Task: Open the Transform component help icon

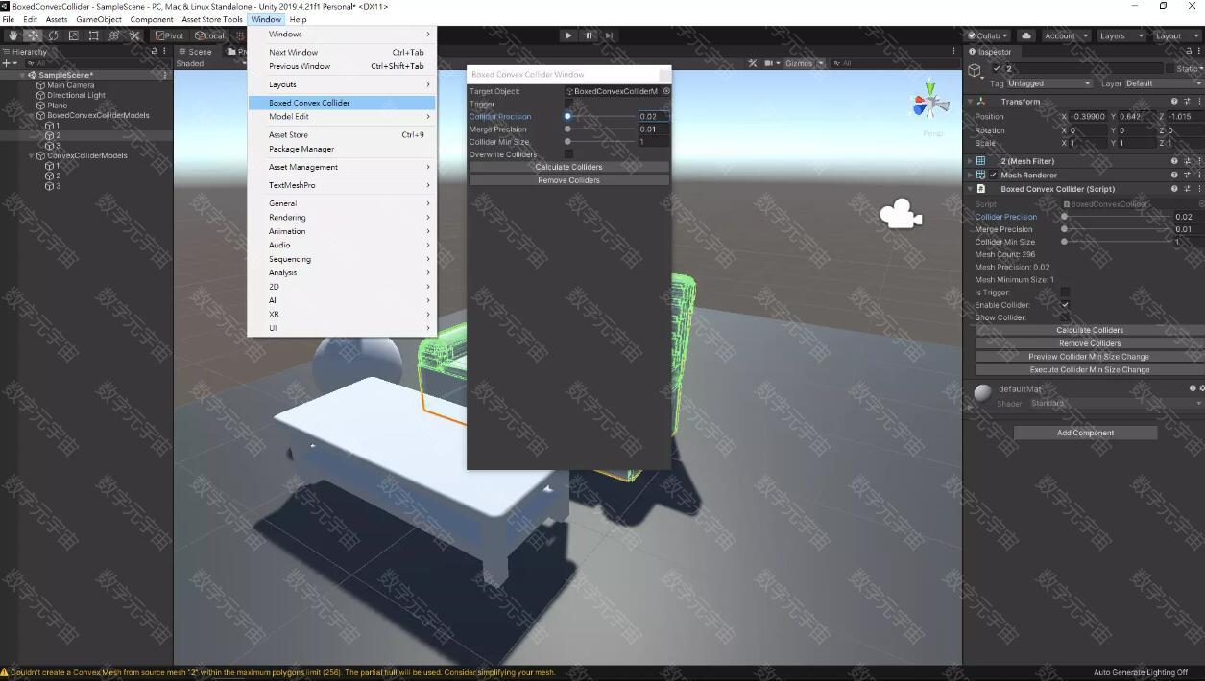Action: (1173, 102)
